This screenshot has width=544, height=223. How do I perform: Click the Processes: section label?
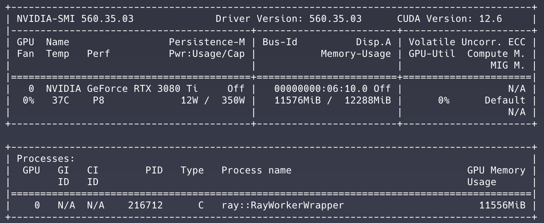[x=46, y=159]
